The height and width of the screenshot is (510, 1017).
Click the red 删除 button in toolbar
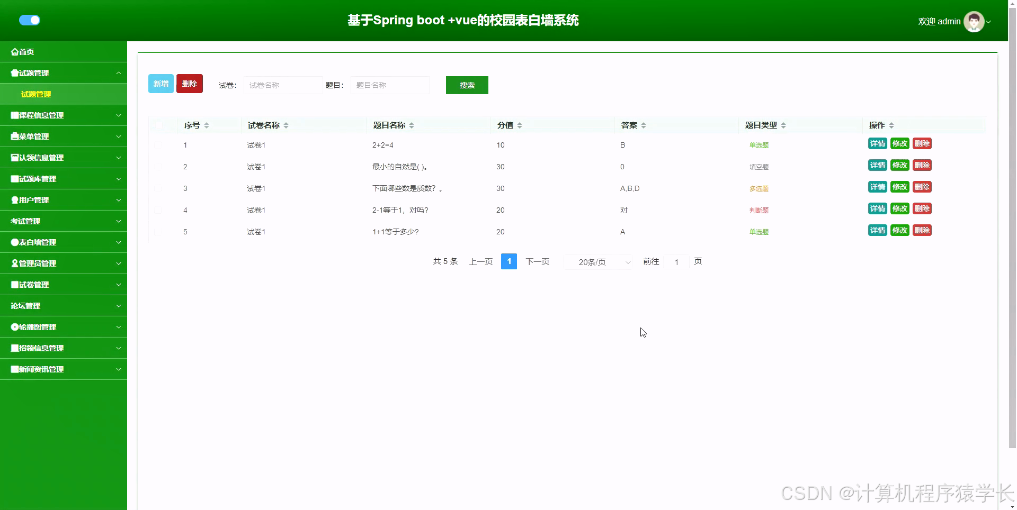point(189,83)
